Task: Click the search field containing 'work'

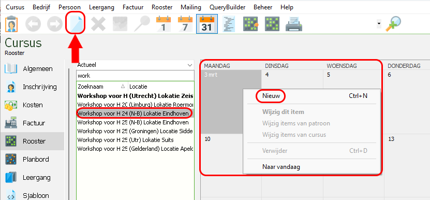Action: [x=135, y=75]
